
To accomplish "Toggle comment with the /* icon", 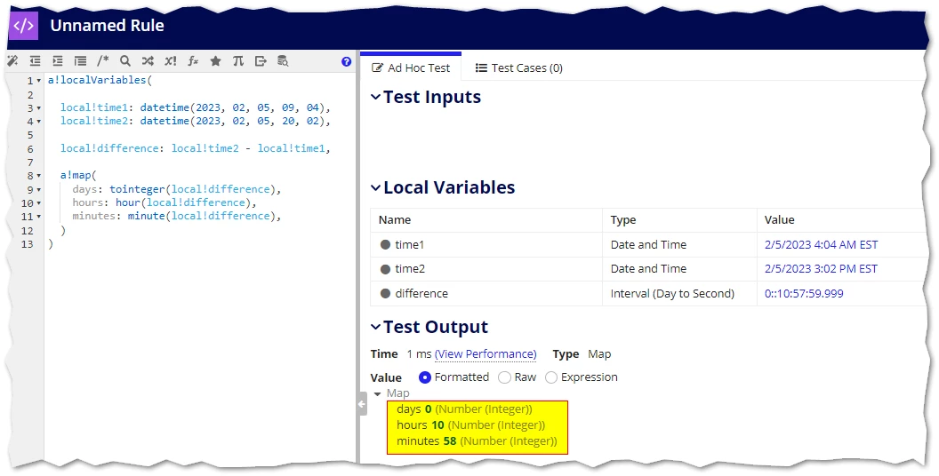I will (103, 61).
